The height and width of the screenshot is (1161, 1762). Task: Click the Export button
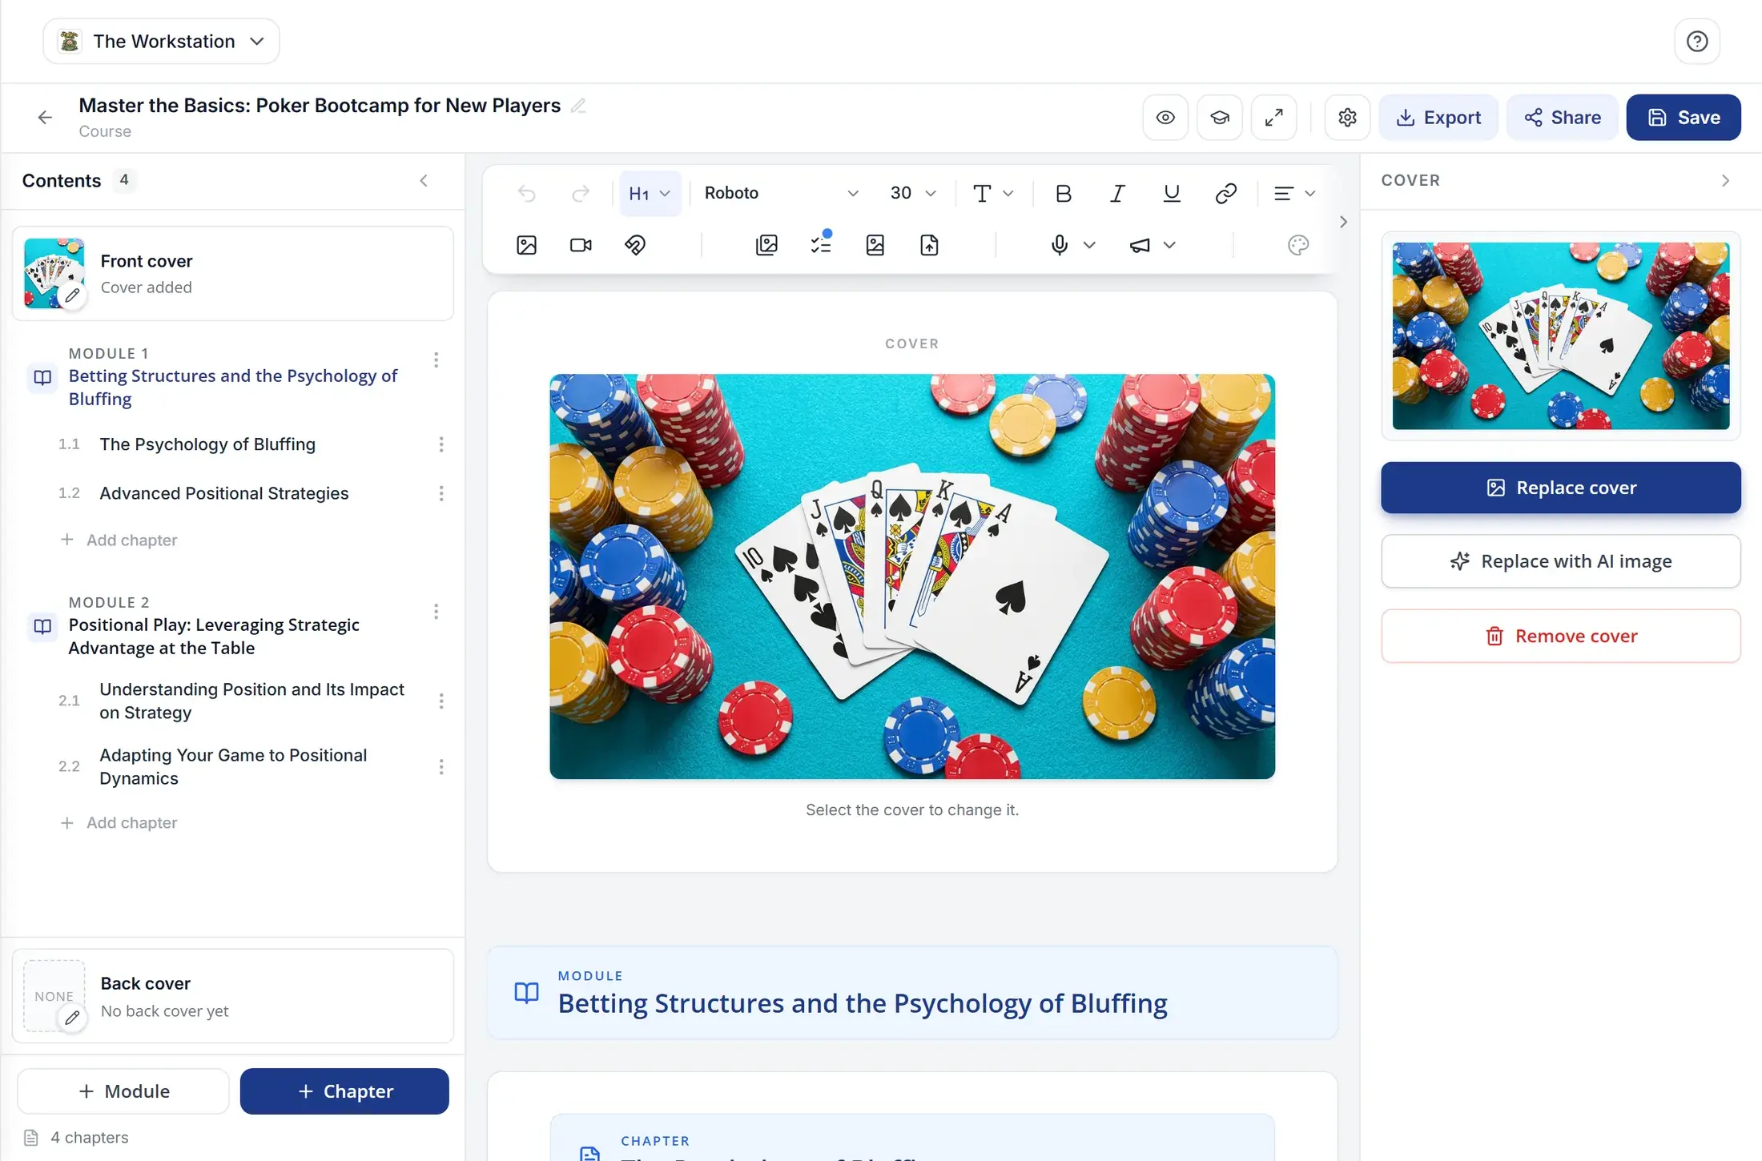pos(1438,118)
